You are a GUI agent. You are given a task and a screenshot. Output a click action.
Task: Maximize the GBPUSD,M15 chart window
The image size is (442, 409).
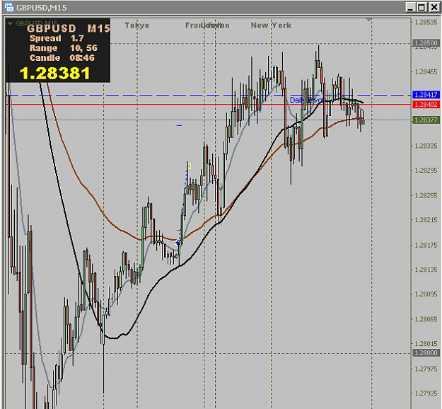coord(421,7)
